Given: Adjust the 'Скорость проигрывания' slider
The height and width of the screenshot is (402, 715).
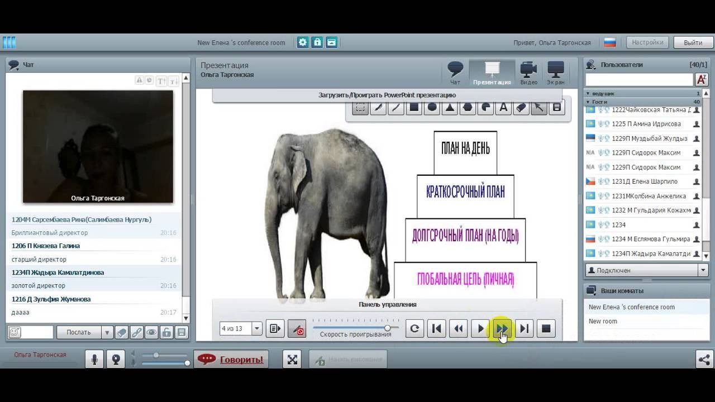Looking at the screenshot, I should [x=387, y=328].
